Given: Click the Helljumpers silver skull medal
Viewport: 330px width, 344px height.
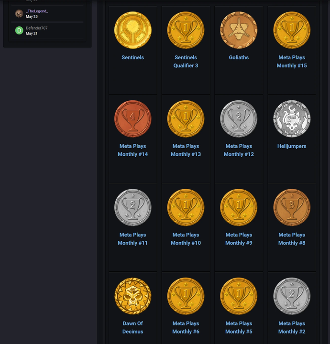Looking at the screenshot, I should pos(292,119).
